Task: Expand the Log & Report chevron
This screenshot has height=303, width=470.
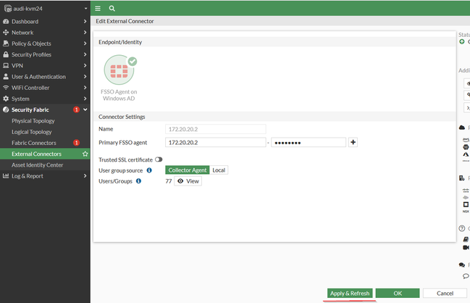Action: coord(85,176)
